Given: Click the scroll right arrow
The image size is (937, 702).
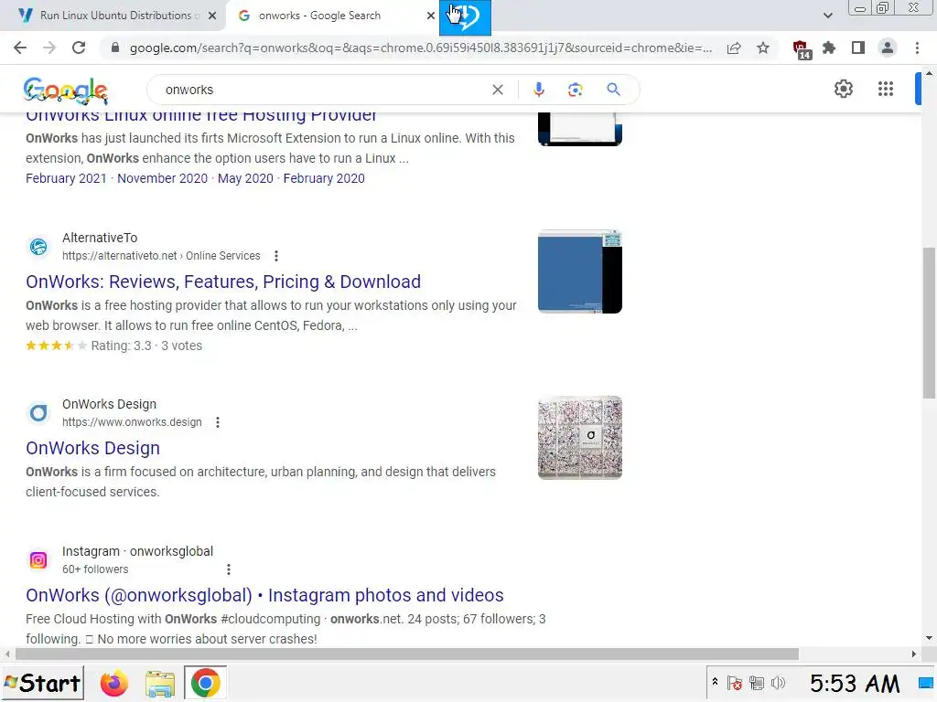Looking at the screenshot, I should point(914,654).
